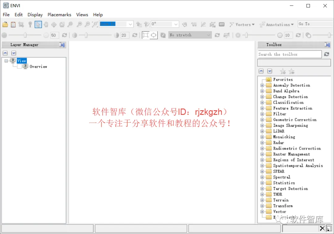Viewport: 334px width, 234px height.
Task: Open the Annotations dropdown menu
Action: (x=276, y=24)
